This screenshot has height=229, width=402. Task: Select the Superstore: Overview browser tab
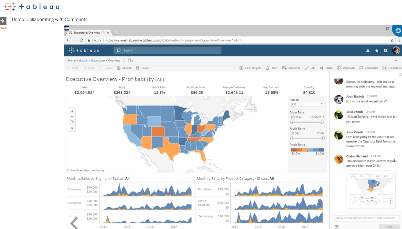coord(89,33)
